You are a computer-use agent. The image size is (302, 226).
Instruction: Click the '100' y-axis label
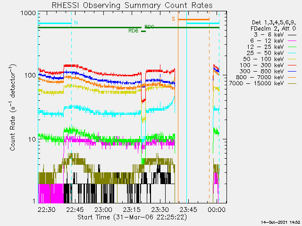tap(30, 75)
